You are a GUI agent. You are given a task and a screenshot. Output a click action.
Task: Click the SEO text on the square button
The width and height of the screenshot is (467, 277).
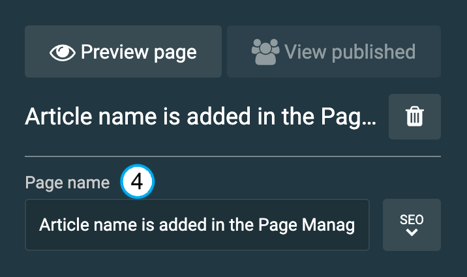[412, 219]
